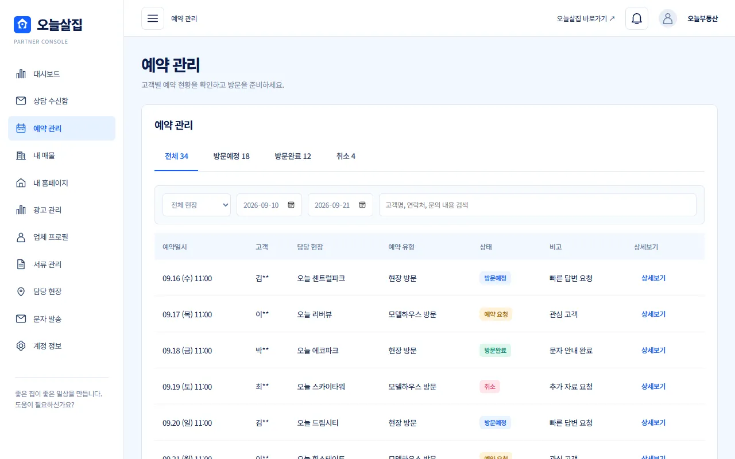Open 담당 현장 menu item

(x=61, y=291)
